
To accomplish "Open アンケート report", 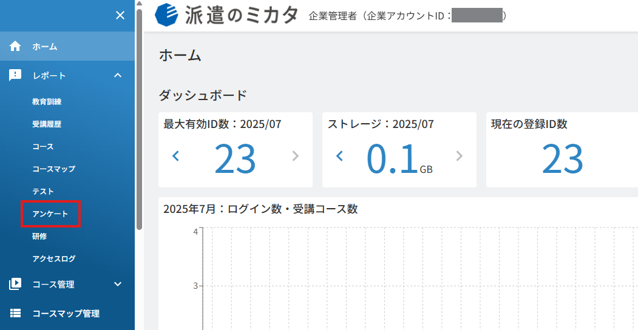I will tap(50, 214).
